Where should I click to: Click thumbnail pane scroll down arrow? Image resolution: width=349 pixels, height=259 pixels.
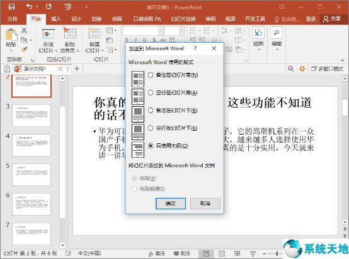tap(62, 245)
